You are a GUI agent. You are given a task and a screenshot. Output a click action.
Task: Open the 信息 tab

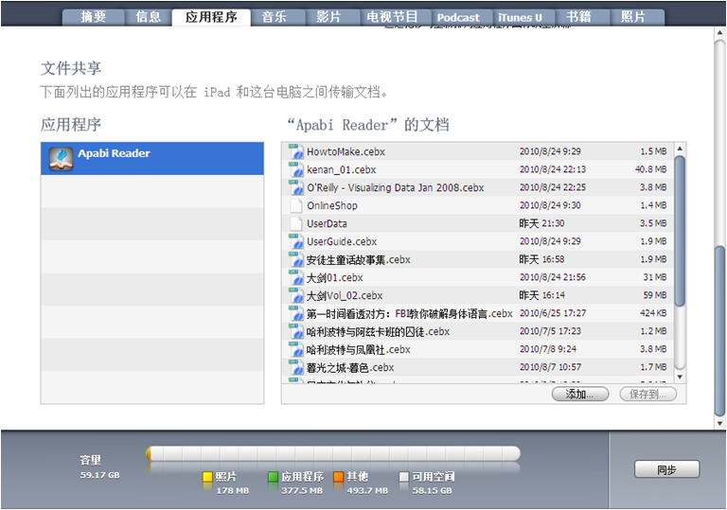pyautogui.click(x=149, y=17)
